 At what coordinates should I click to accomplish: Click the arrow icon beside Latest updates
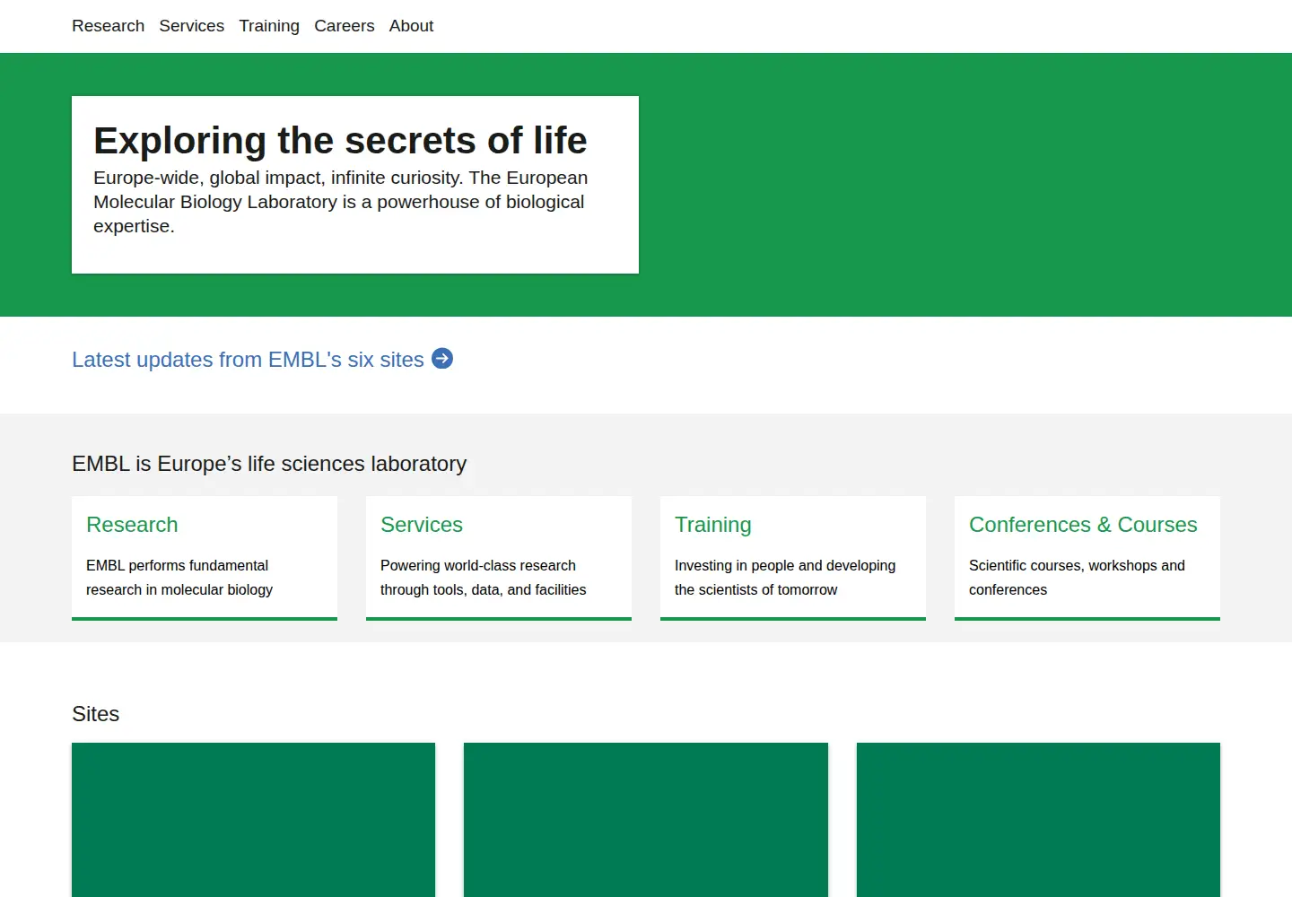(442, 359)
